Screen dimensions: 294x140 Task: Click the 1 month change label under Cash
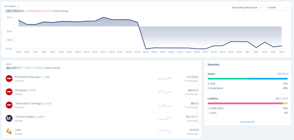pos(51,68)
